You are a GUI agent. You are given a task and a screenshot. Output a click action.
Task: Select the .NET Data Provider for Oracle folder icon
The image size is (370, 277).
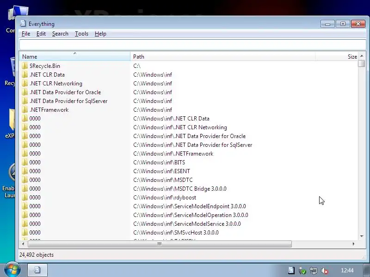coord(25,92)
